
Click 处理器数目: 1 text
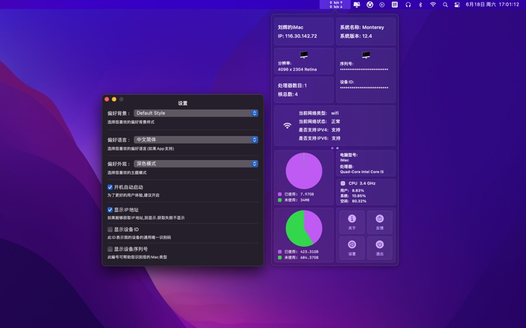[292, 85]
